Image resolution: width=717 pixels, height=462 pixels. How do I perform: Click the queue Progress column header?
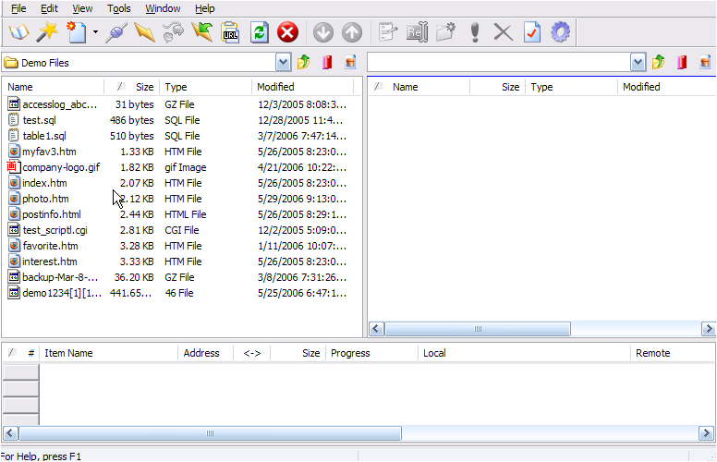(x=371, y=353)
